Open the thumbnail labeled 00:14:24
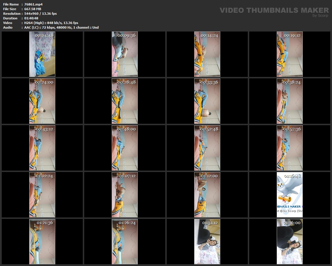332x266 pixels. pyautogui.click(x=207, y=54)
